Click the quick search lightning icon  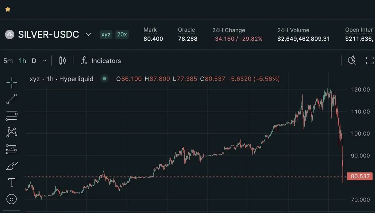coord(352,60)
